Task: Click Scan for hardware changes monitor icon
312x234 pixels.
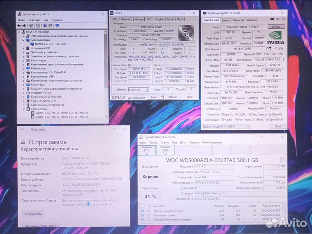Action: click(57, 26)
